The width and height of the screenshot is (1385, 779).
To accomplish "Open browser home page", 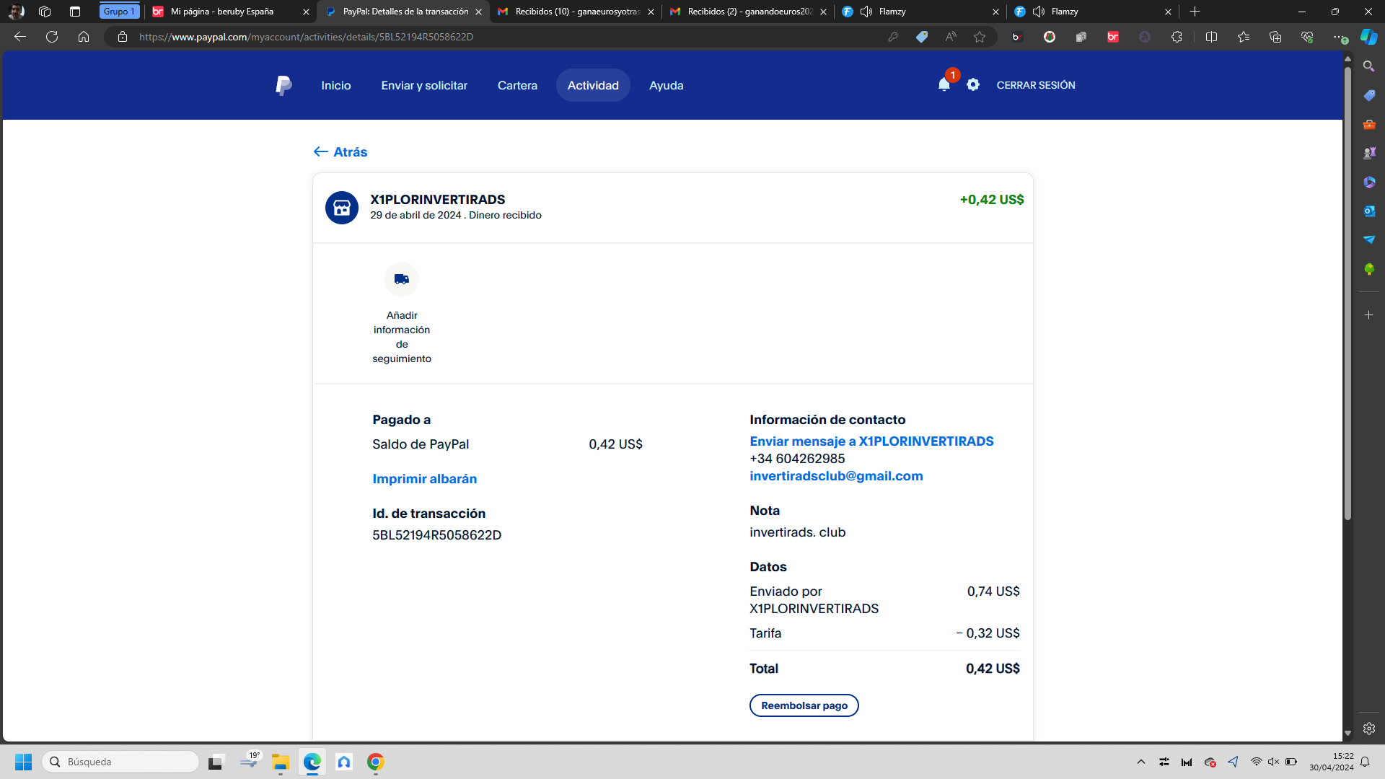I will pyautogui.click(x=84, y=37).
